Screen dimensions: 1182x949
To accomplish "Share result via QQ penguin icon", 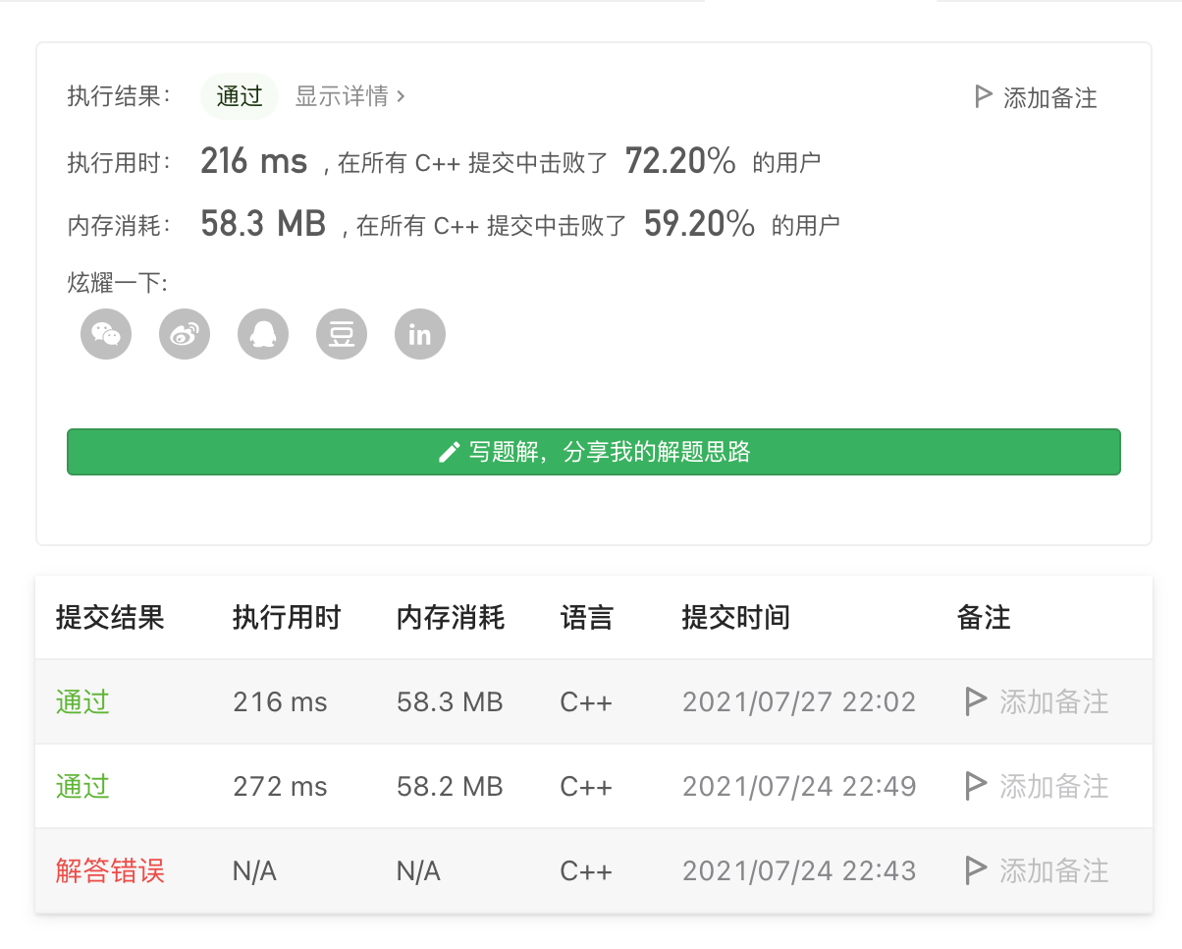I will [x=263, y=335].
